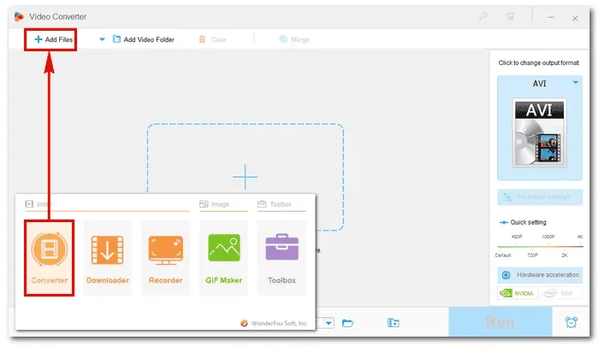This screenshot has width=599, height=346.
Task: Click the key register icon
Action: (483, 16)
